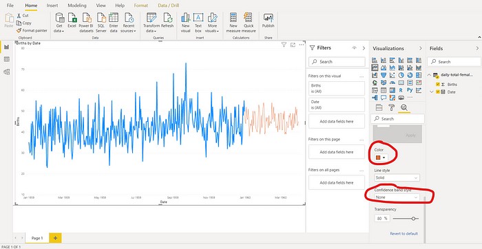The width and height of the screenshot is (482, 249).
Task: Uncheck the Births field checkbox
Action: [438, 84]
